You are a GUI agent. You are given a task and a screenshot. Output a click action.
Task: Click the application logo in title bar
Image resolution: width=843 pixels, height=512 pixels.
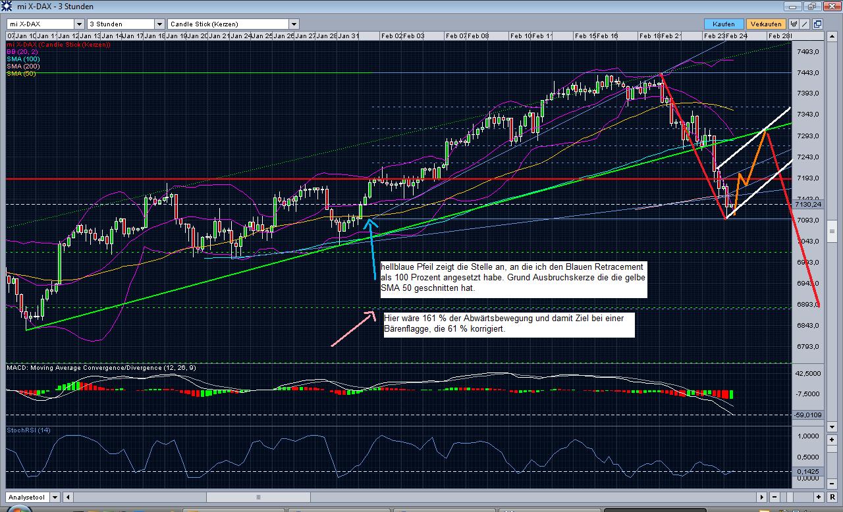[7, 6]
